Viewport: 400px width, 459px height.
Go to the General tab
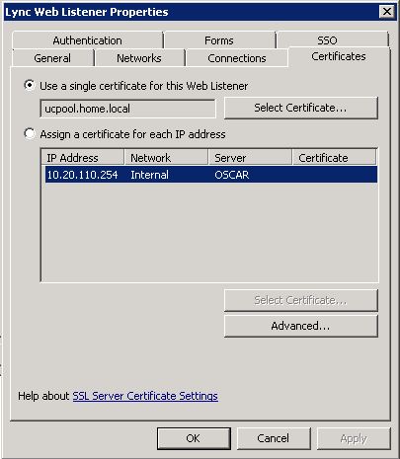coord(52,58)
